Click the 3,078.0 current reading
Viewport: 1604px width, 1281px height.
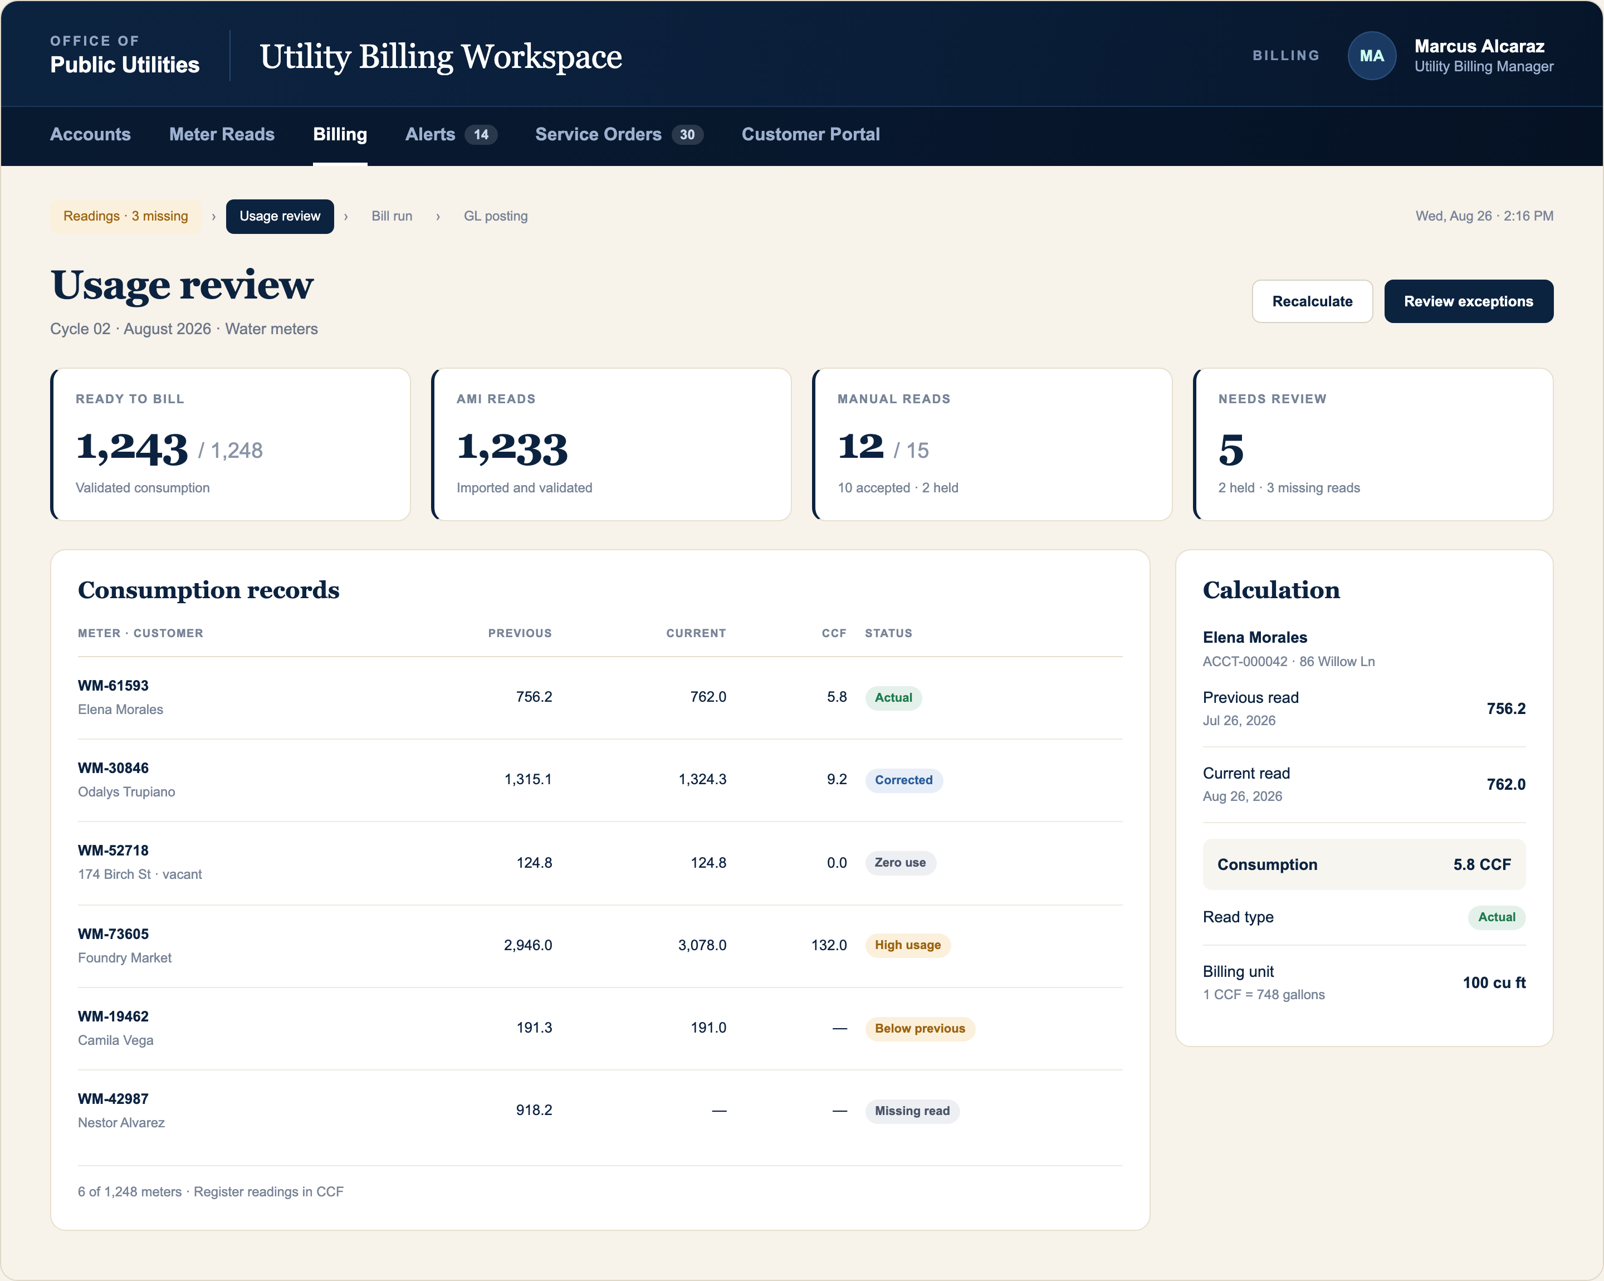click(702, 946)
